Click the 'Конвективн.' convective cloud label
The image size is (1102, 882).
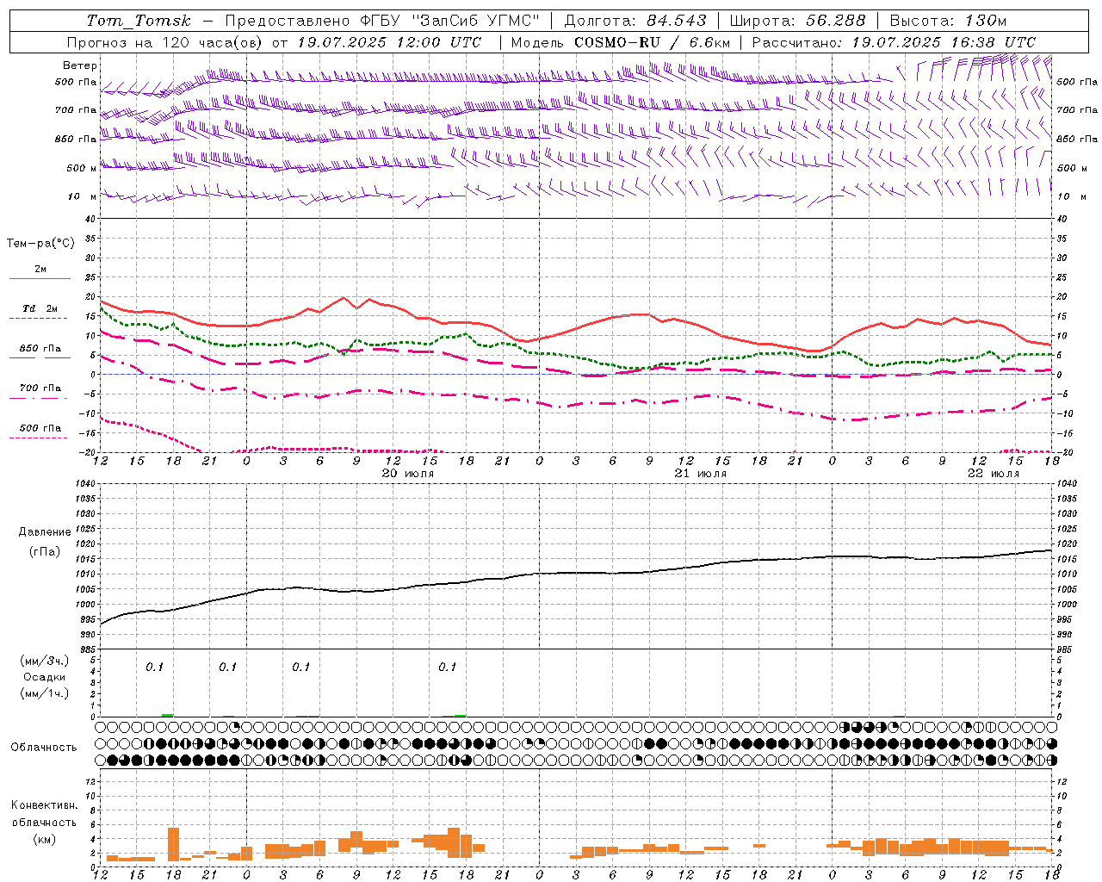44,805
